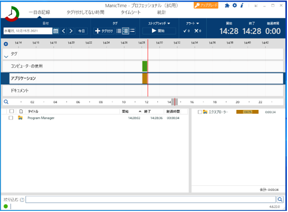Go to the next day arrow

tap(71, 31)
